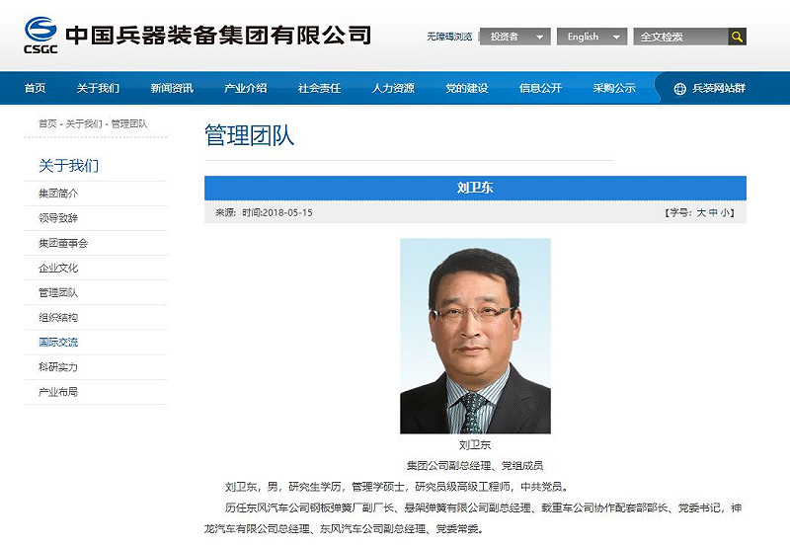Open the 投资者 dropdown
The width and height of the screenshot is (790, 546).
[514, 37]
